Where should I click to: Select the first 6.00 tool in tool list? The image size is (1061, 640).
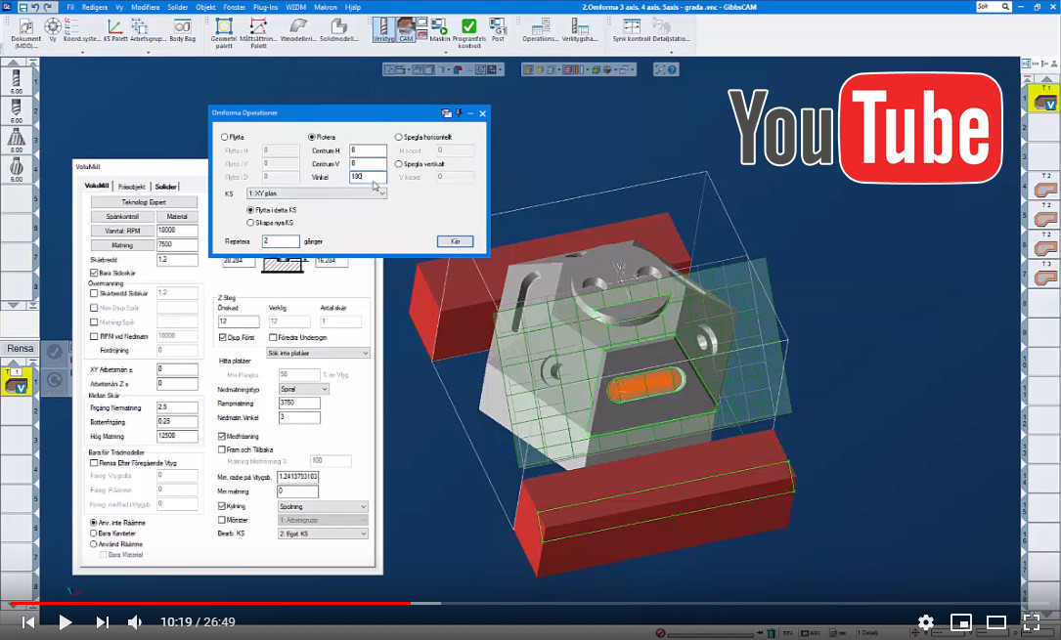tap(17, 81)
